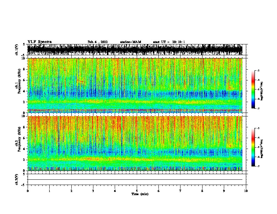Click the ch.2 color scale bar
This screenshot has width=277, height=214.
point(253,147)
